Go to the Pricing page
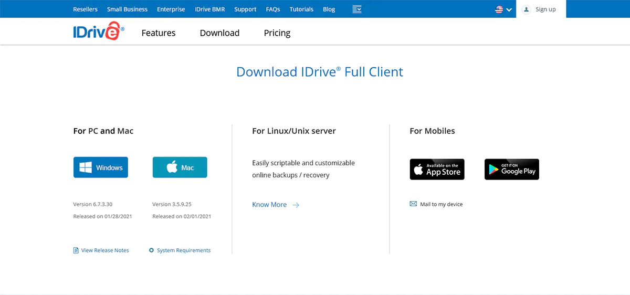This screenshot has width=630, height=295. 277,33
